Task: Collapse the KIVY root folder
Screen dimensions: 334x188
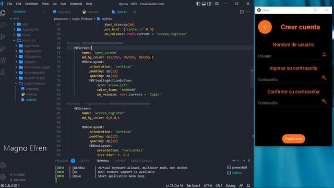Action: (11, 19)
